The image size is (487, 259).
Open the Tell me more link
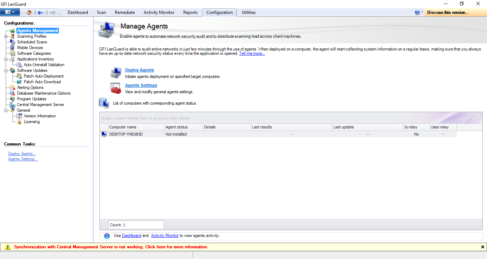[x=252, y=53]
